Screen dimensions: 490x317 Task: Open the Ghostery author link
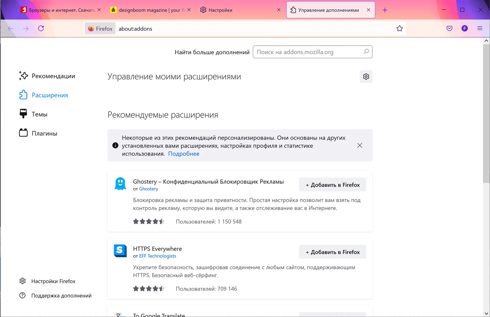click(149, 189)
